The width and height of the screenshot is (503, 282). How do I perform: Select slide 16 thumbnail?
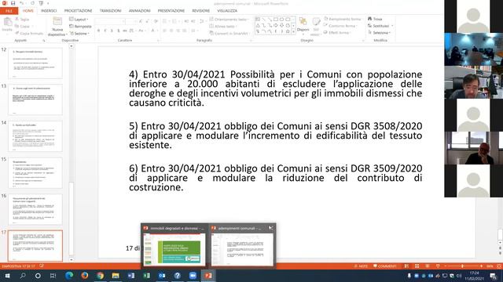pos(35,209)
